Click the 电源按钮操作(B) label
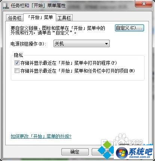This screenshot has height=161, width=155. click(28, 44)
